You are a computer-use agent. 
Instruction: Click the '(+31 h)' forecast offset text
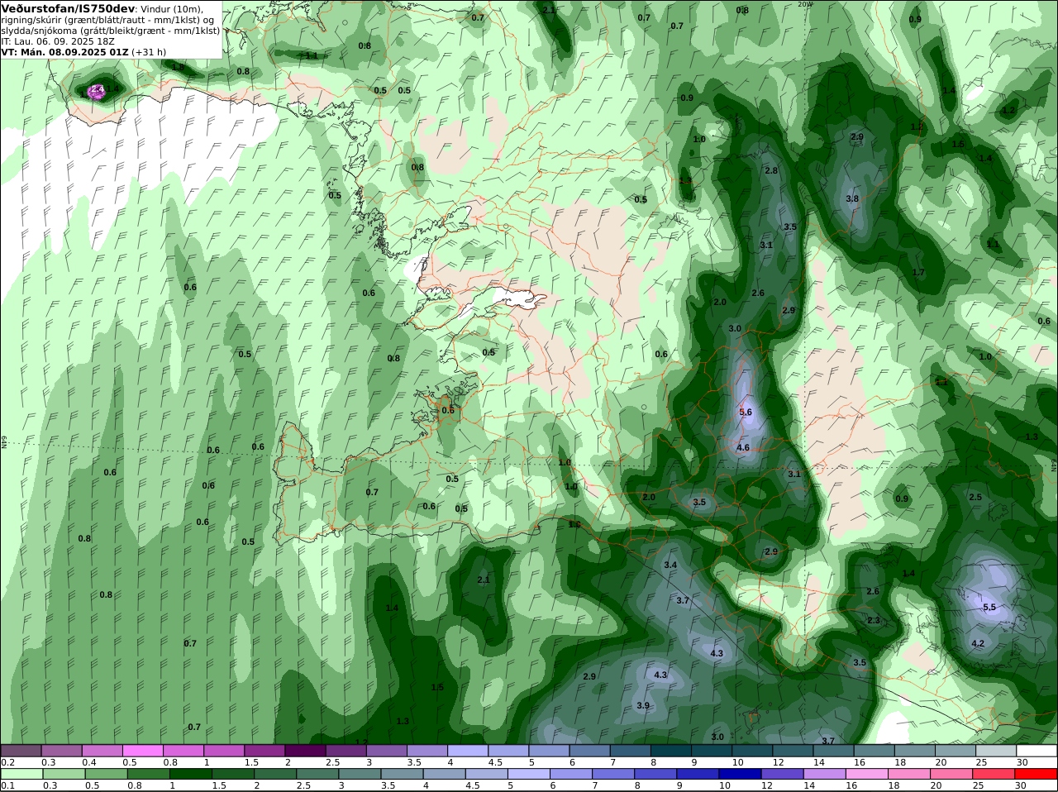click(149, 51)
